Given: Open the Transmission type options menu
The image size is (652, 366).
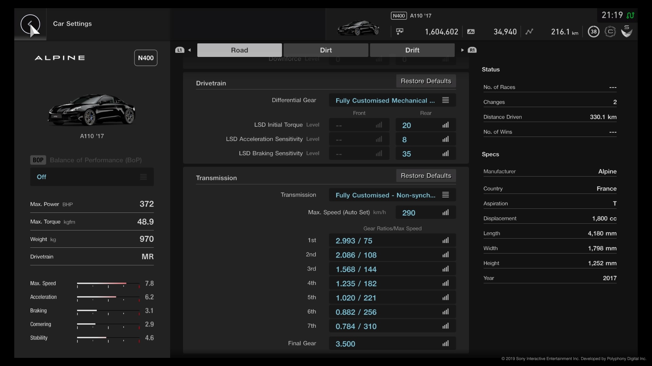Looking at the screenshot, I should [445, 195].
